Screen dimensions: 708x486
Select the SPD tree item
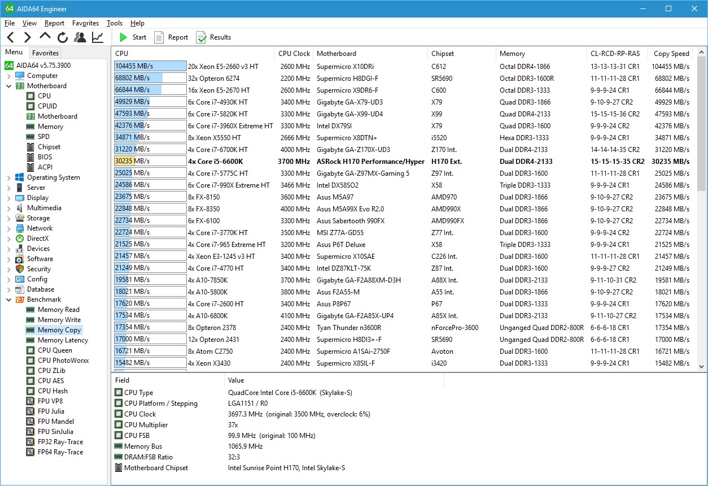(x=43, y=137)
